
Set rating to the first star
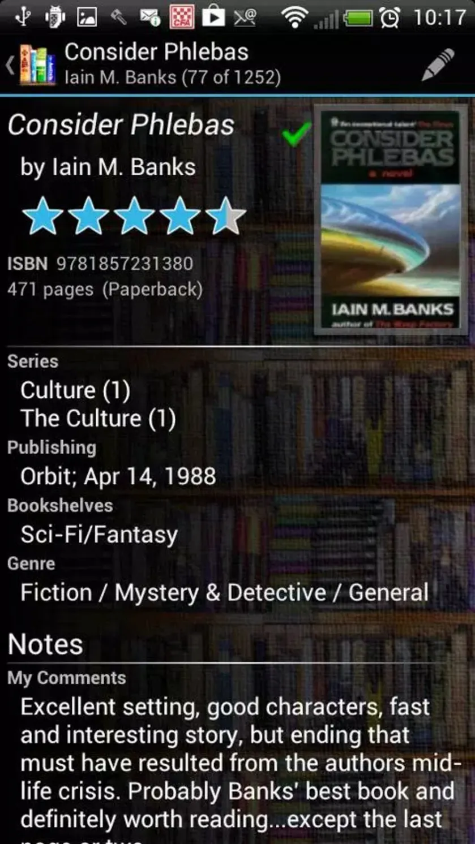click(x=42, y=216)
